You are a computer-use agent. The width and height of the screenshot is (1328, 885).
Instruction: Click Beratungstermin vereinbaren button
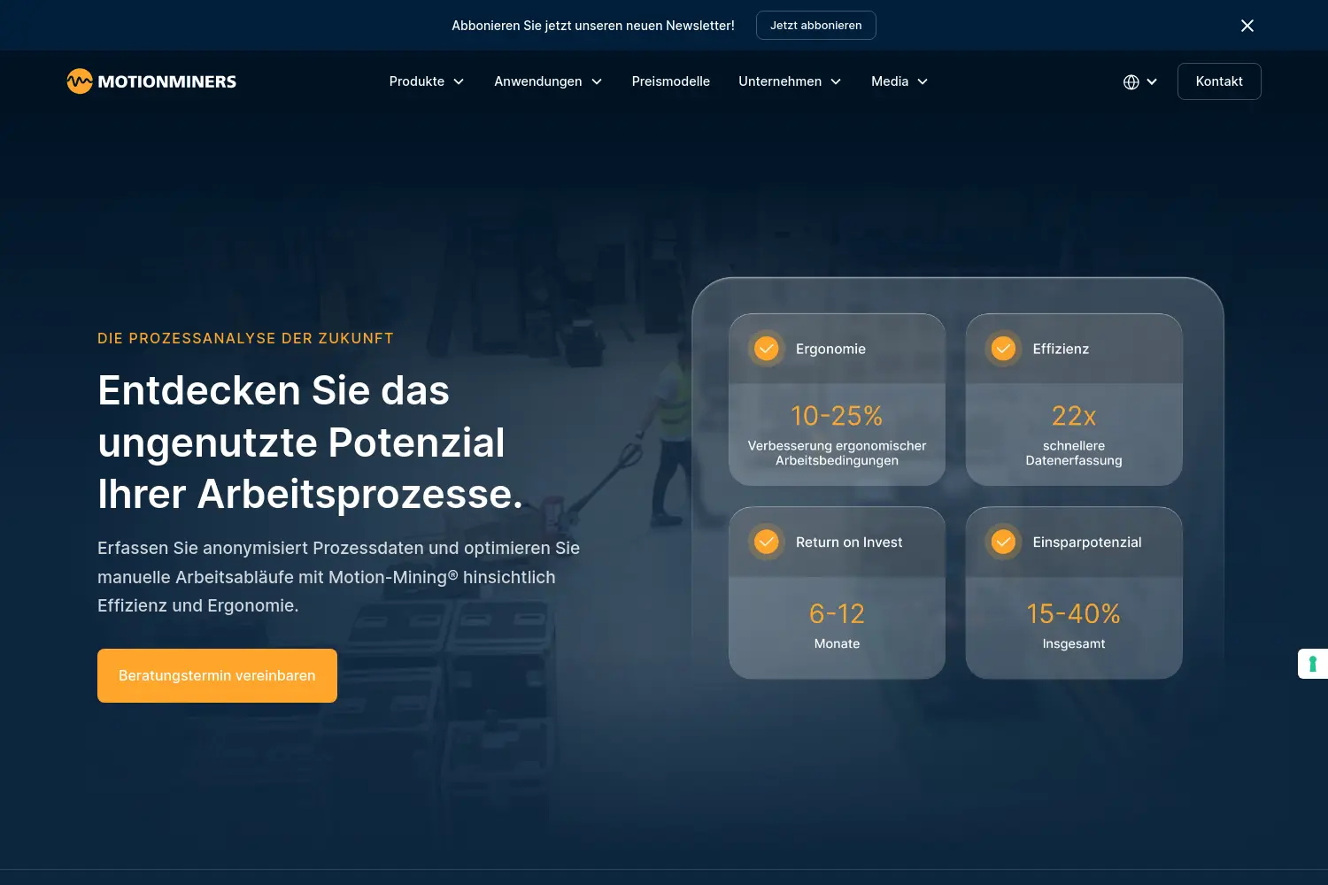217,675
